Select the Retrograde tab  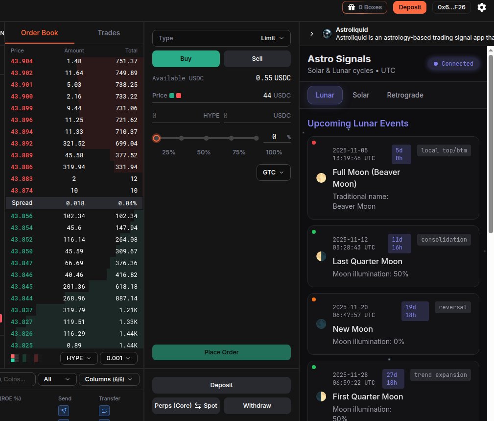pyautogui.click(x=405, y=95)
